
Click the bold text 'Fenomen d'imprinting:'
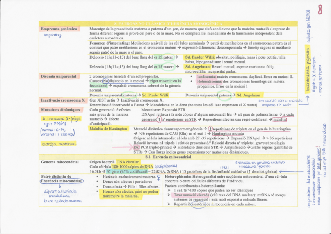coord(110,43)
